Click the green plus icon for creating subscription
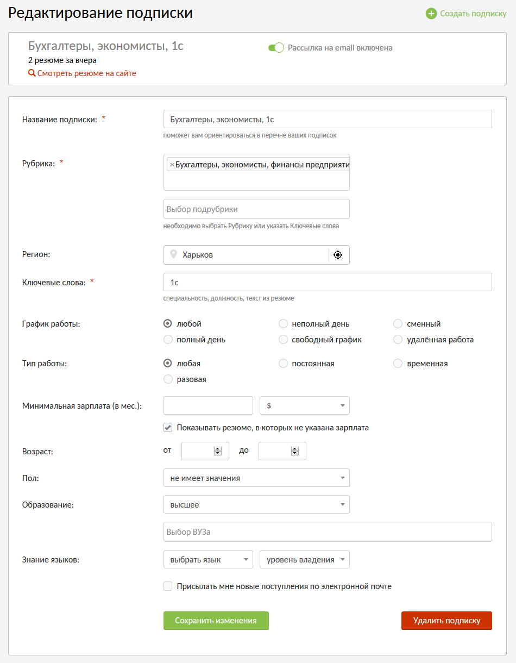This screenshot has width=516, height=663. [x=431, y=14]
